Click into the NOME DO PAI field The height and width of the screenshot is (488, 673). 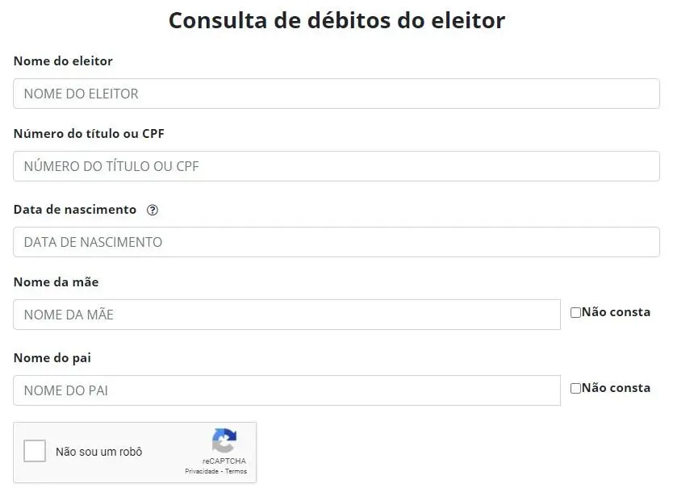(286, 390)
